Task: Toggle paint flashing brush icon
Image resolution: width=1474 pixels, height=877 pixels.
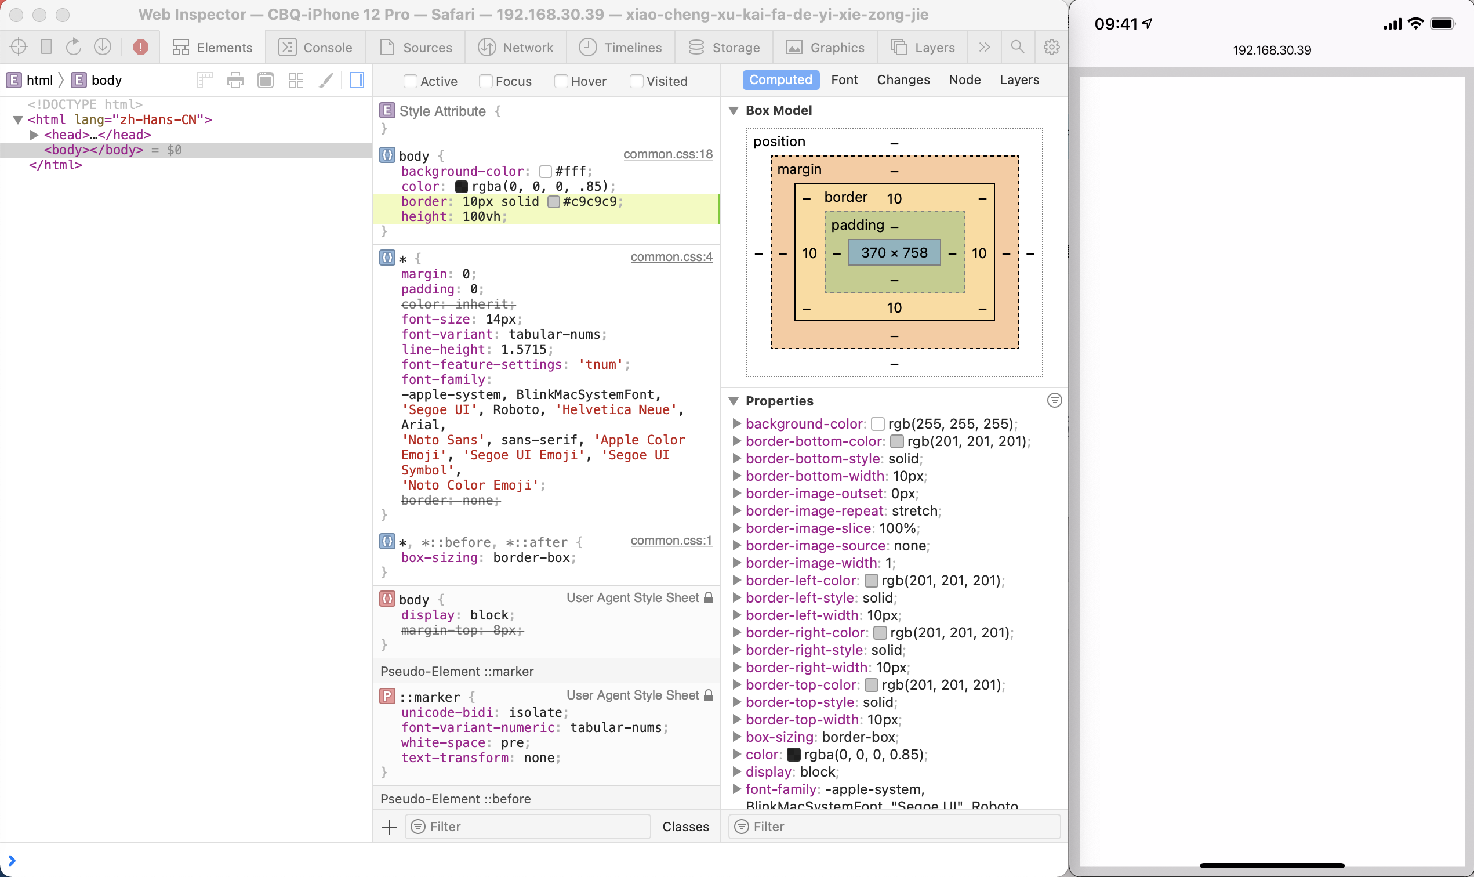Action: [326, 80]
